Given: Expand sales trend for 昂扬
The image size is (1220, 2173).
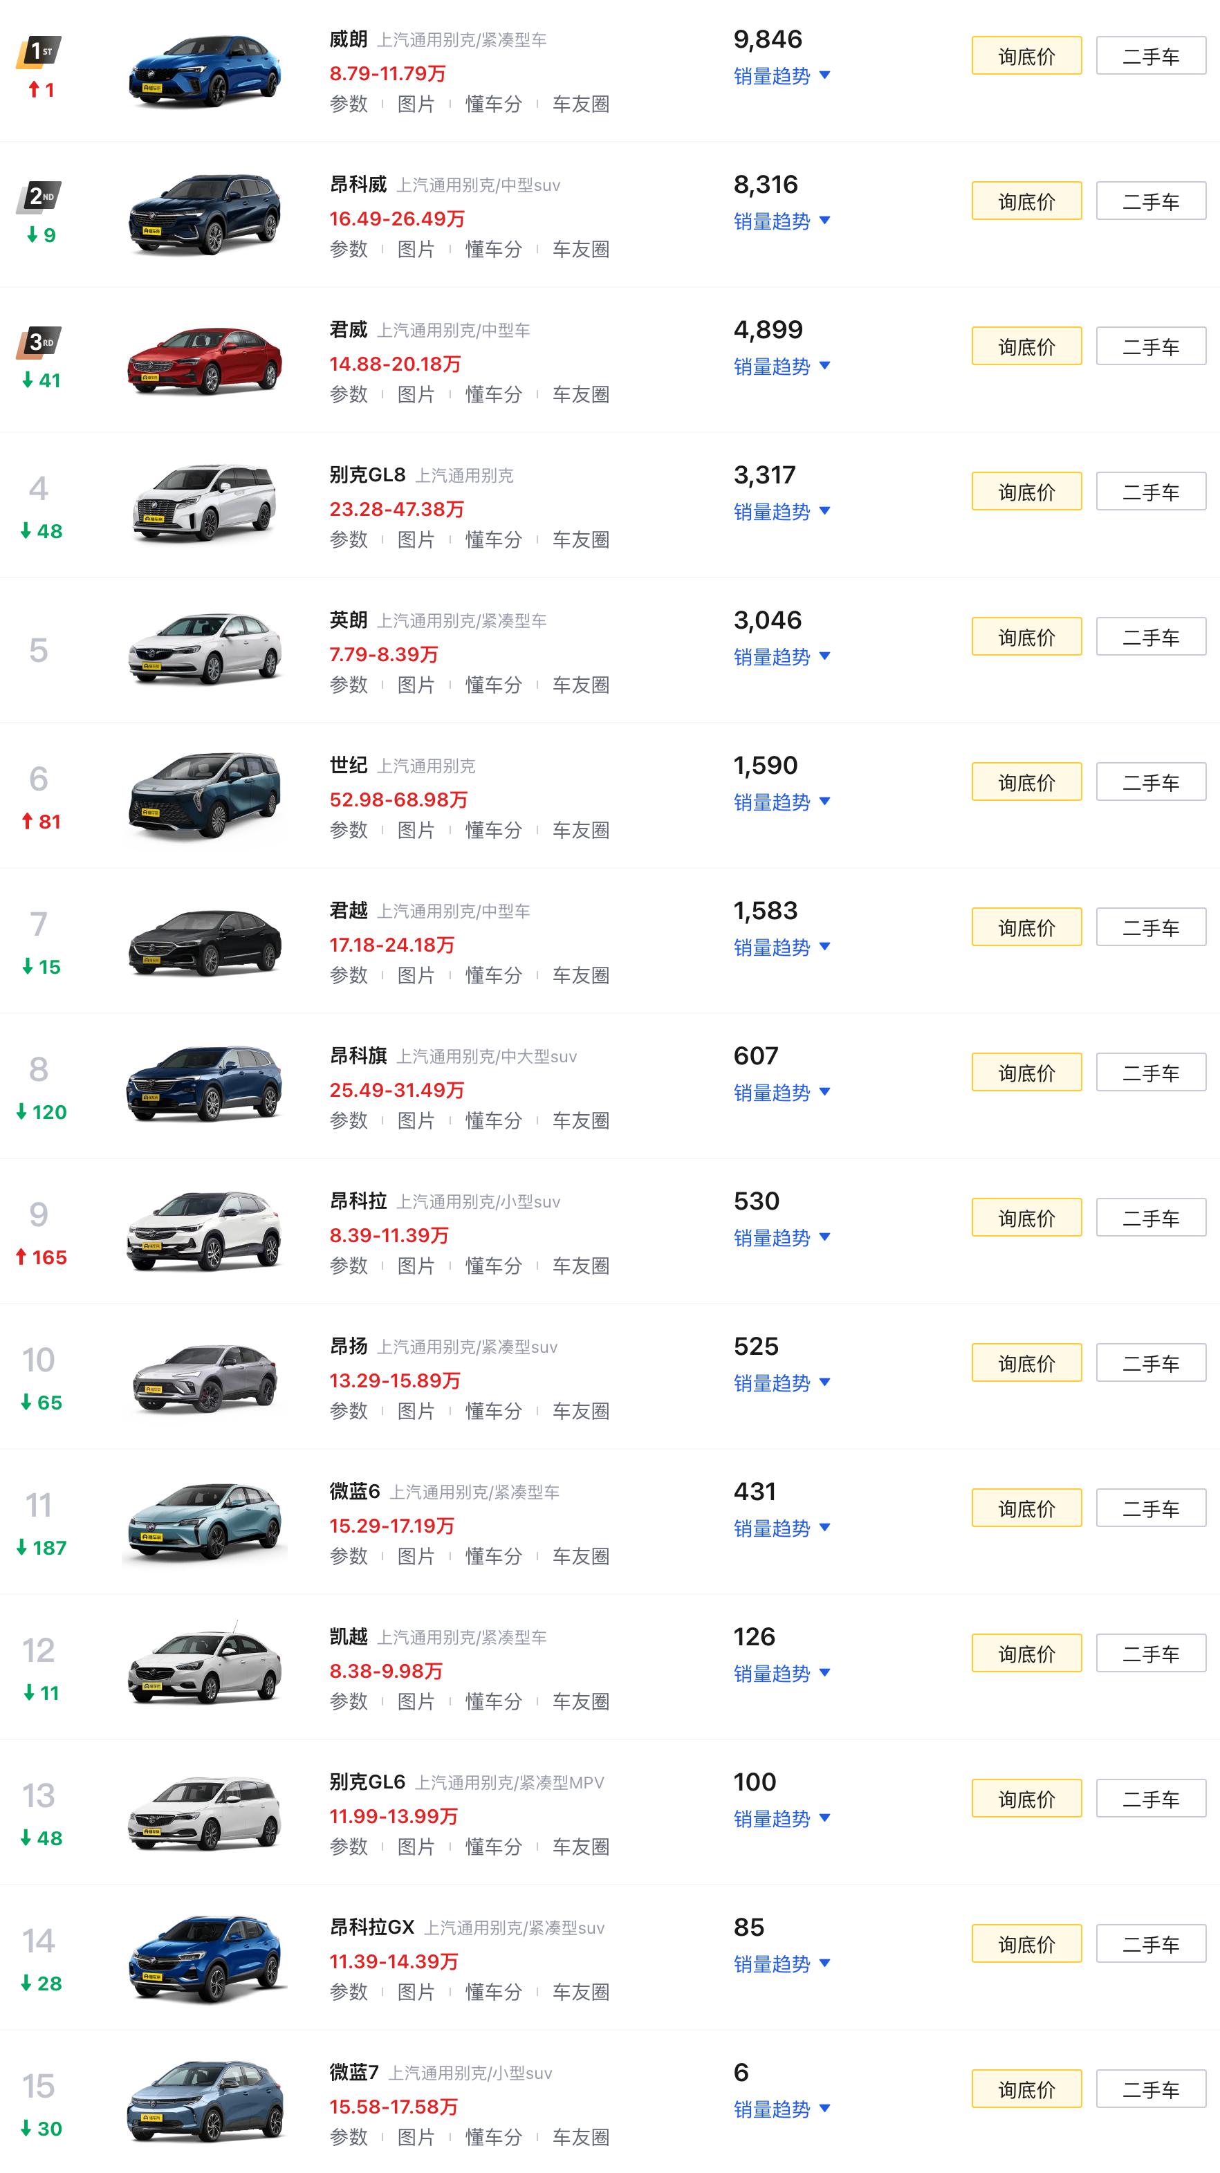Looking at the screenshot, I should click(782, 1383).
